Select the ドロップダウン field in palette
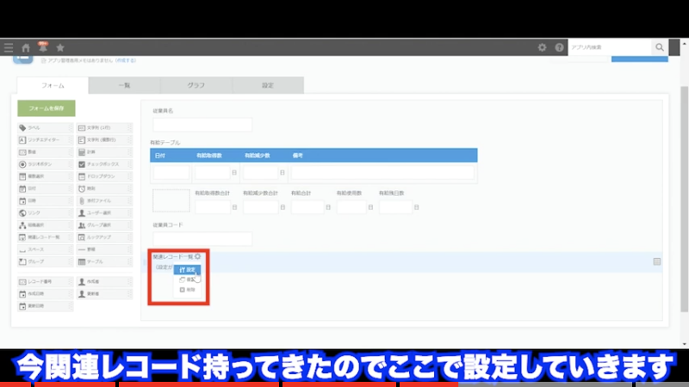Screen dimensions: 689x387 click(x=103, y=175)
